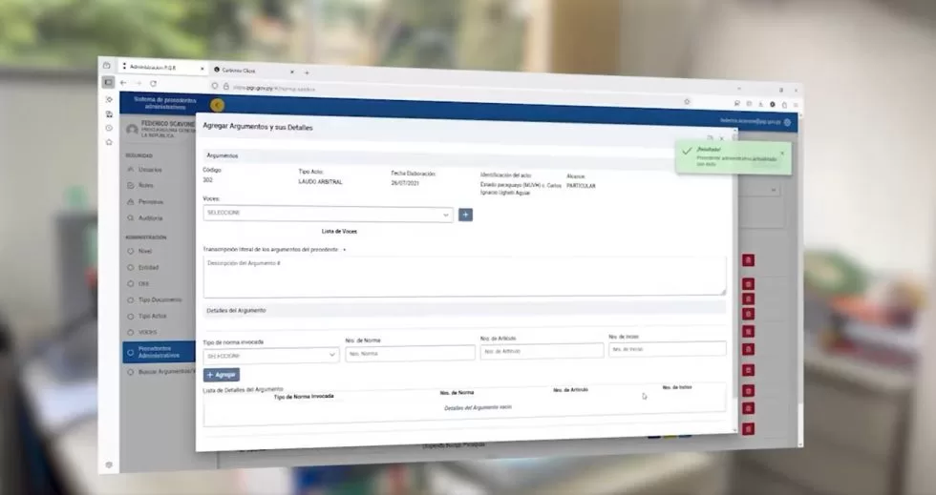Click the Nro. de Artículo field
The height and width of the screenshot is (495, 936).
(x=542, y=351)
